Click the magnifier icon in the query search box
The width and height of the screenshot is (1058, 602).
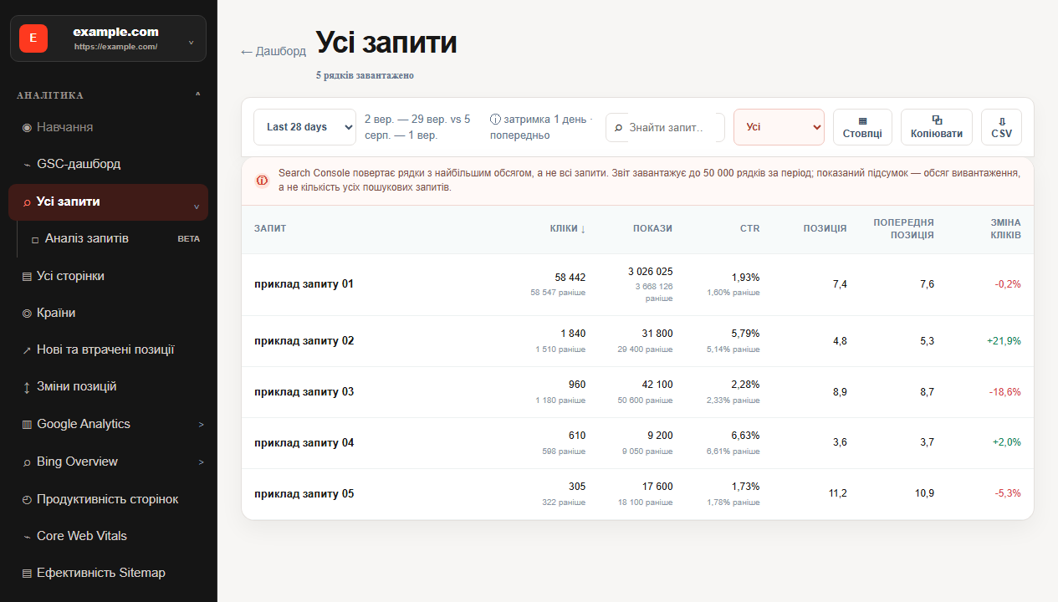point(618,128)
